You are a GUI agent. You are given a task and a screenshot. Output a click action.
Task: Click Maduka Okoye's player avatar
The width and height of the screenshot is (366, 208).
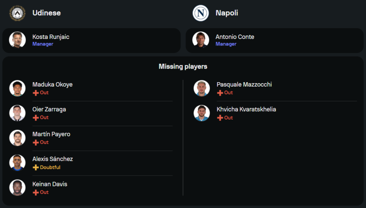coord(17,88)
